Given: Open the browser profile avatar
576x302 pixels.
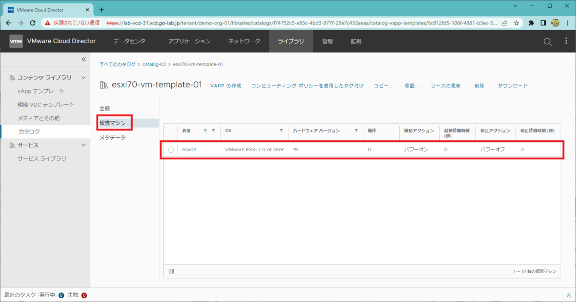Looking at the screenshot, I should tap(555, 23).
